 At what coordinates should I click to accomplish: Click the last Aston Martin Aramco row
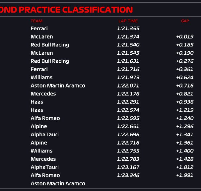tap(100, 183)
